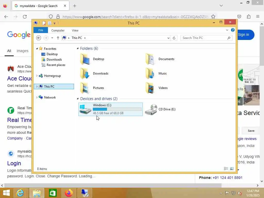This screenshot has width=264, height=198.
Task: Select the CD Drive (E:) icon
Action: [151, 109]
